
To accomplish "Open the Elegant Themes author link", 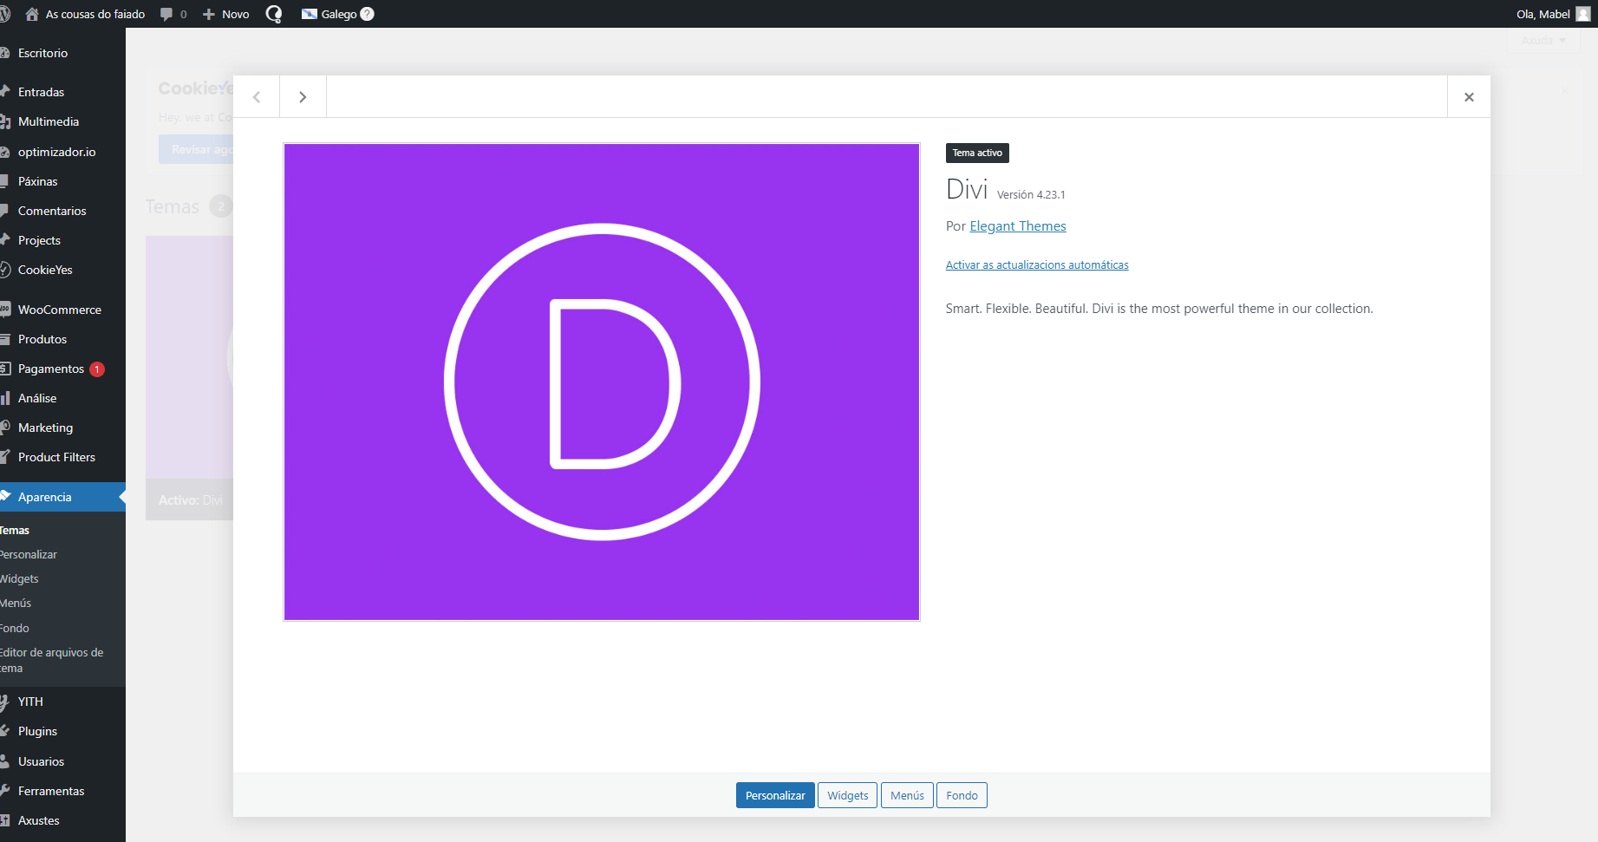I will point(1018,226).
